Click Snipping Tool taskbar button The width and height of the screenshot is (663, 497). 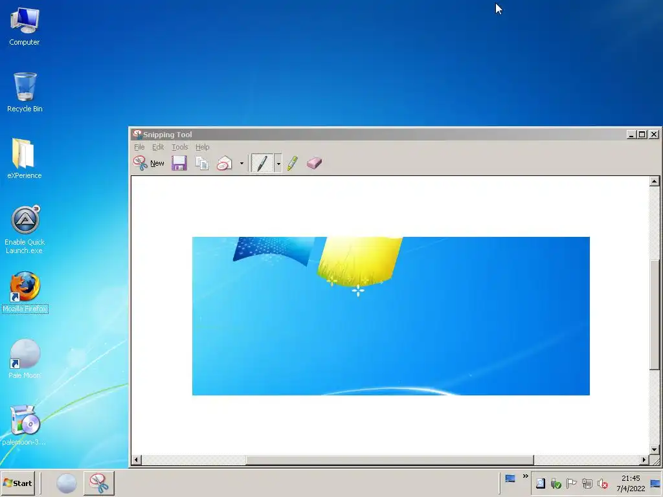(99, 483)
